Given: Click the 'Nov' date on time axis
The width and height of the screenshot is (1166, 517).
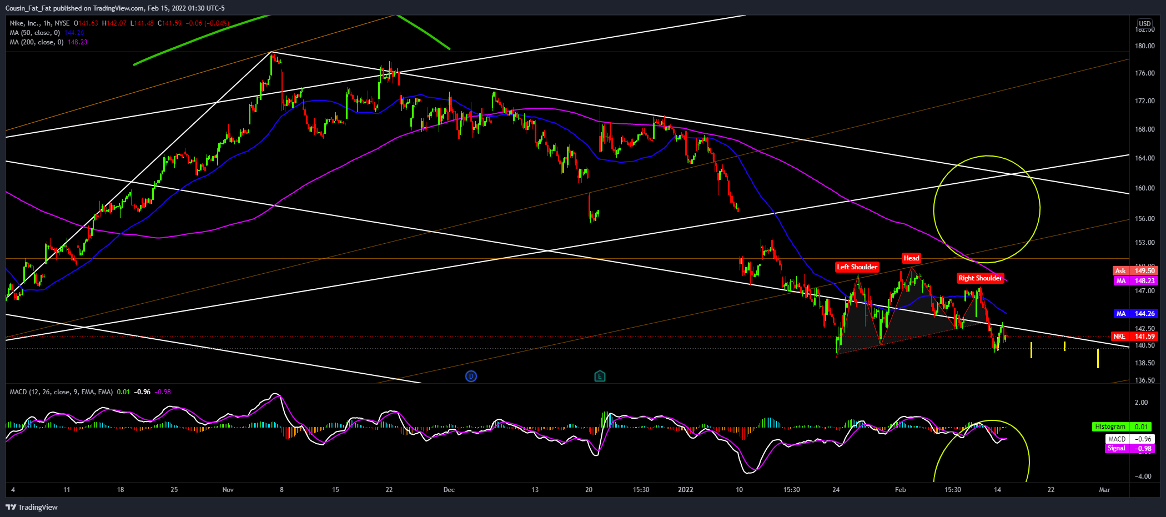Looking at the screenshot, I should pyautogui.click(x=228, y=490).
